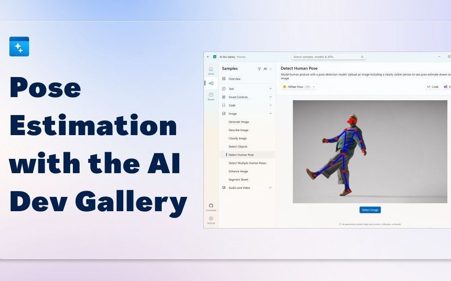Viewport: 451px width, 281px height.
Task: Click the Smart Controls category icon
Action: pos(224,97)
